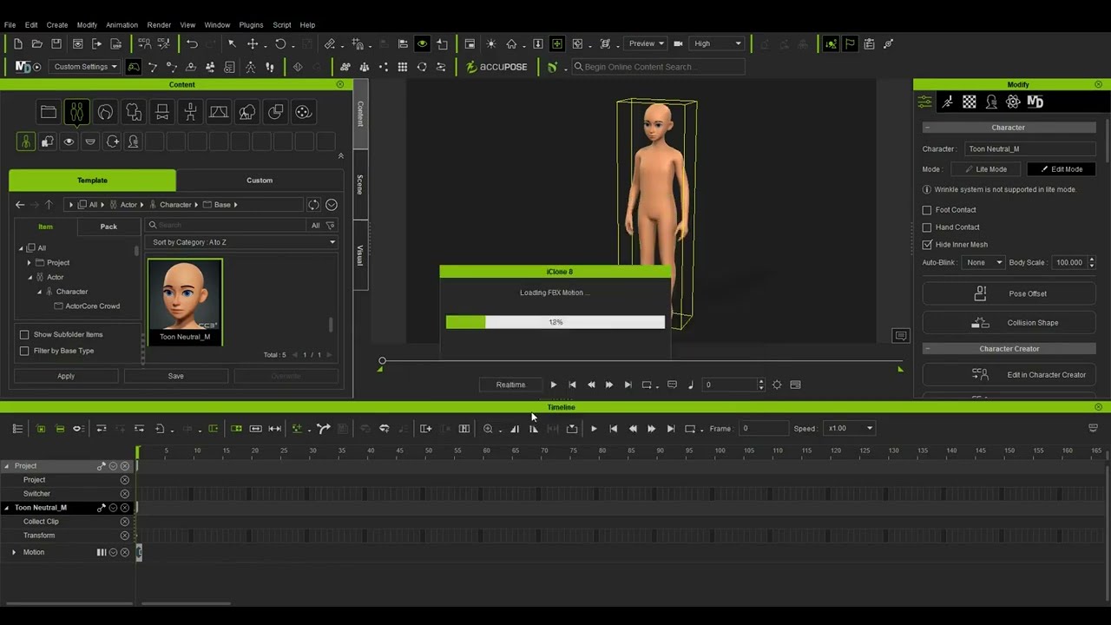Open the Auto-Blink None dropdown
The width and height of the screenshot is (1111, 625).
coord(984,262)
